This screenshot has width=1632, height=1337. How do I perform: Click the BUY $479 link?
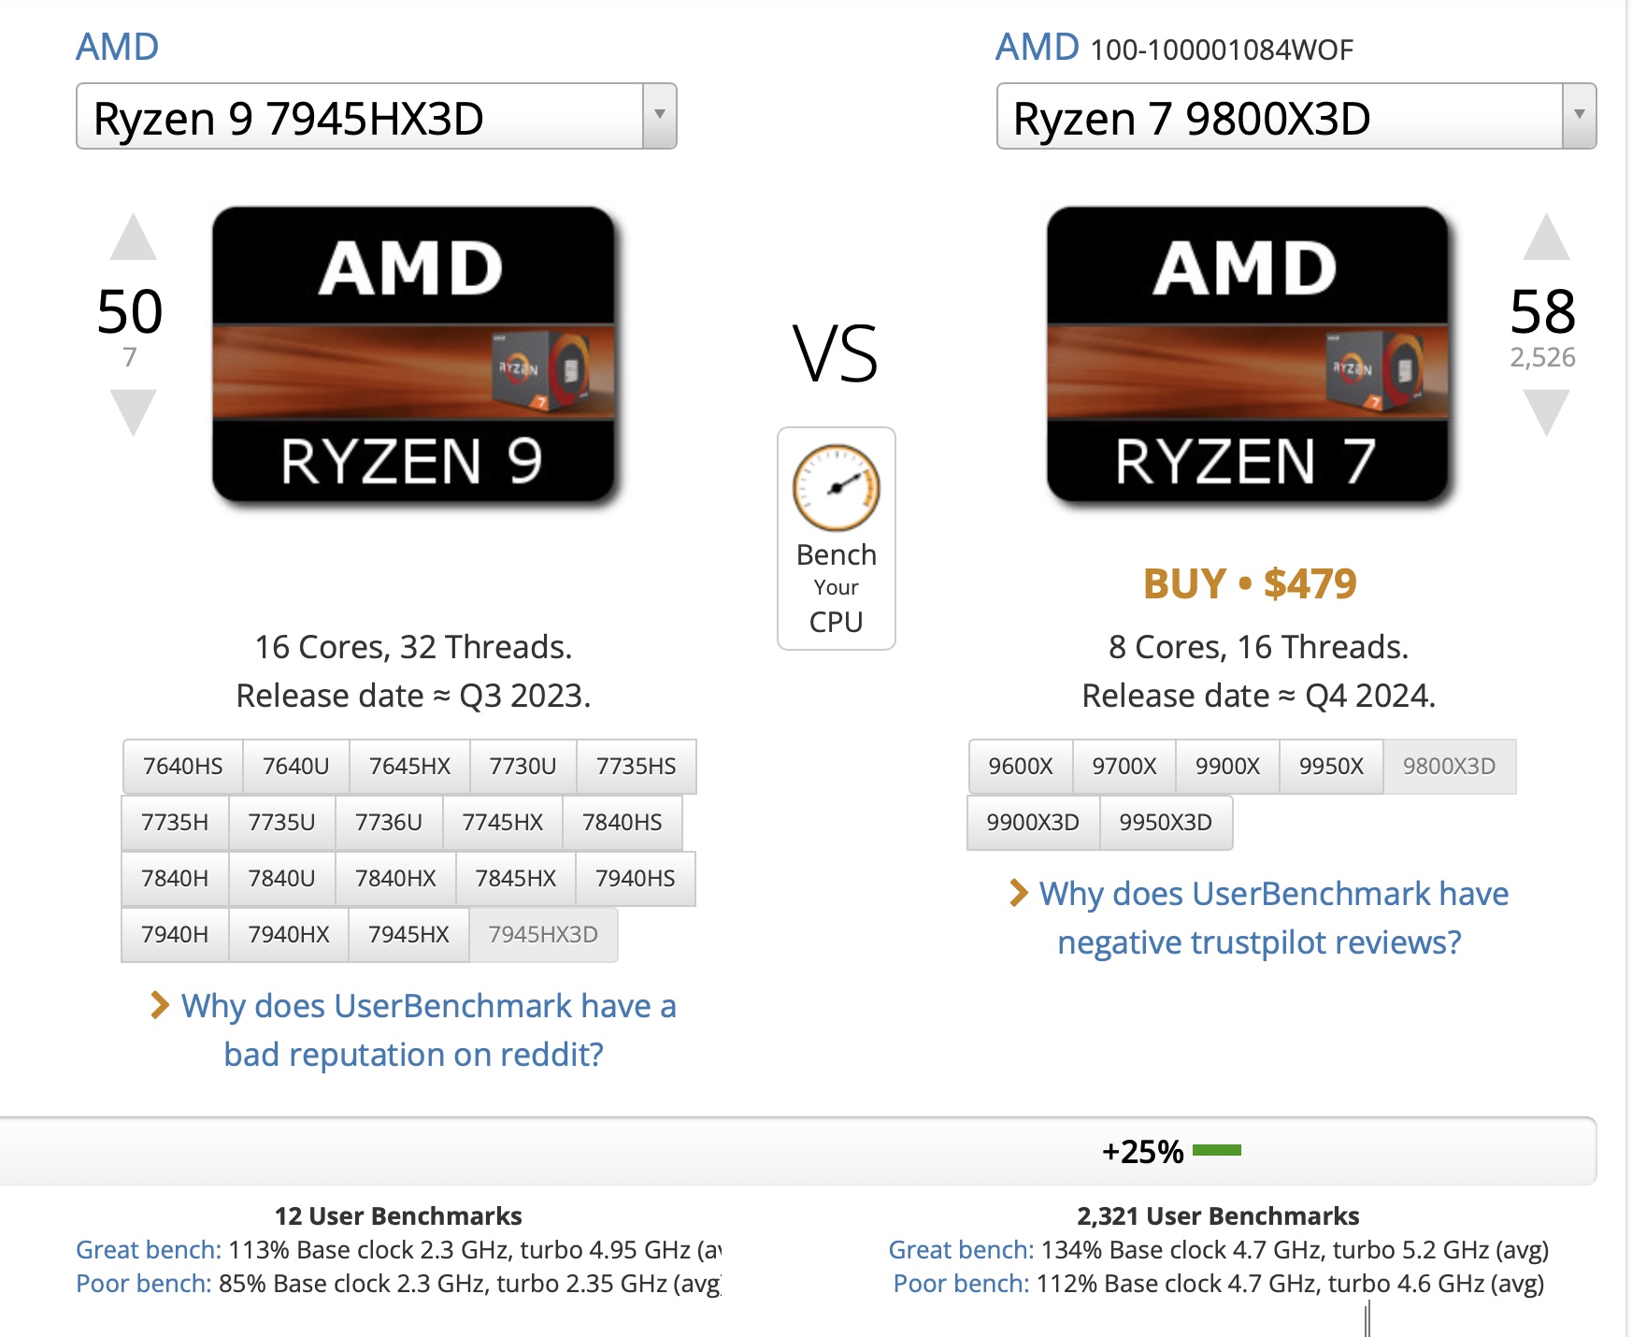point(1250,584)
